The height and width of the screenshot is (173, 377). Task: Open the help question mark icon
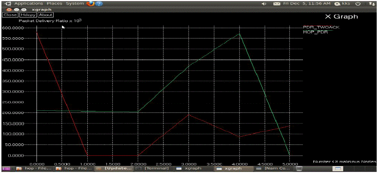pos(98,4)
